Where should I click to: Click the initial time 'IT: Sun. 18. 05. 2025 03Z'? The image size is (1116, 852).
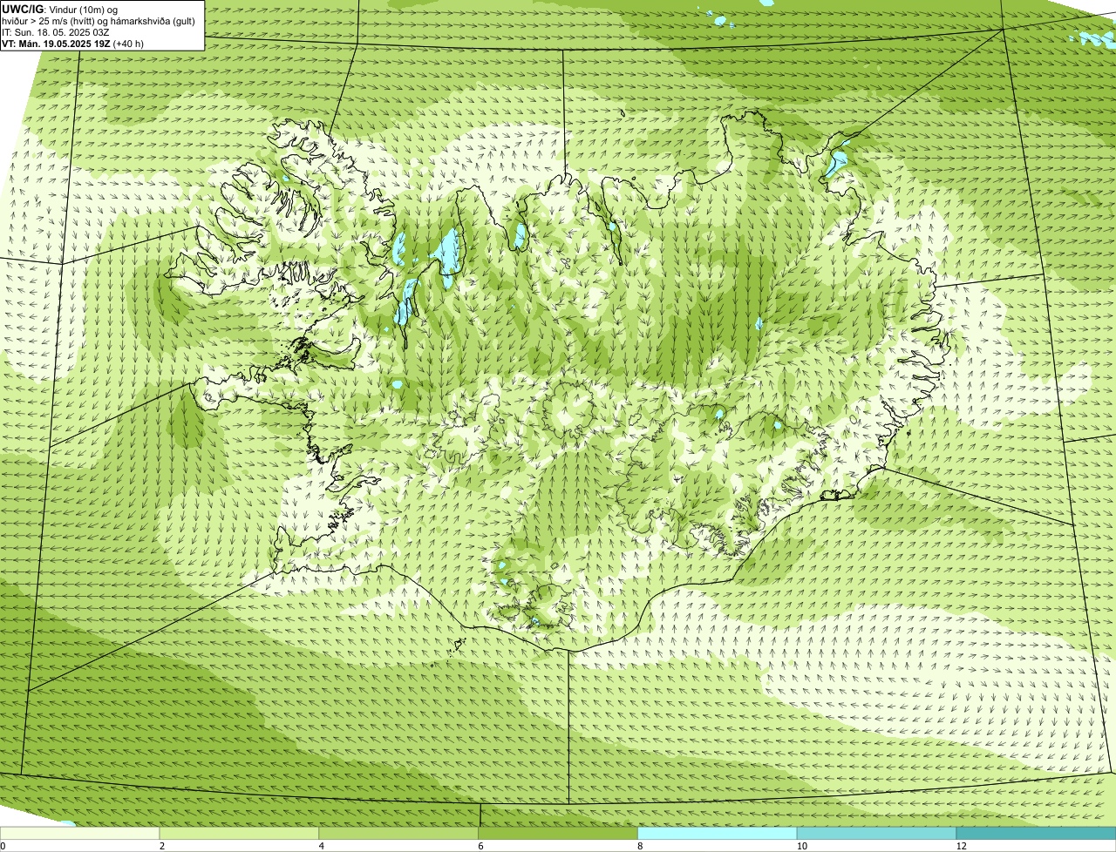[x=56, y=32]
